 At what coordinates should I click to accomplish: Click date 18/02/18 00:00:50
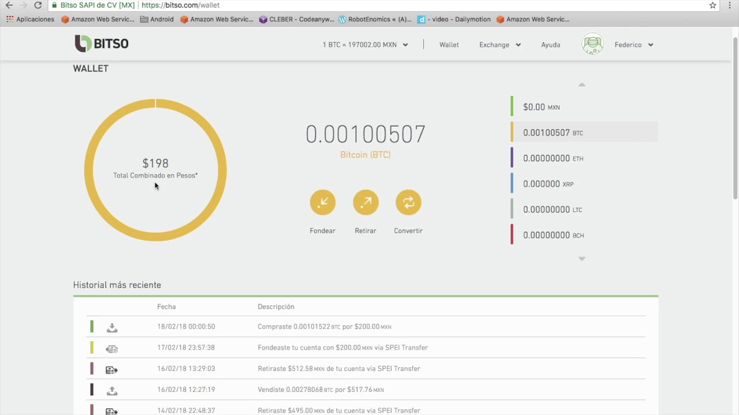click(x=186, y=327)
